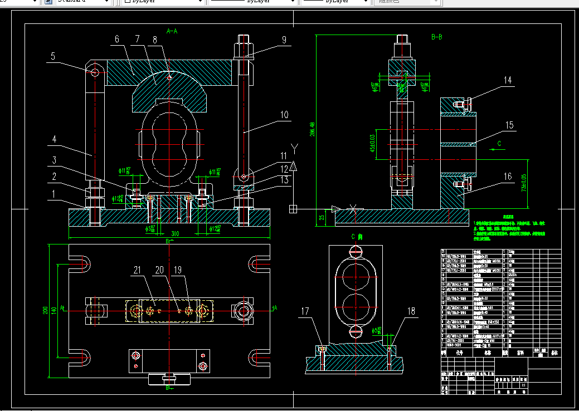Screen dimensions: 579x411
Task: Pick part balloon number 2
Action: point(54,177)
